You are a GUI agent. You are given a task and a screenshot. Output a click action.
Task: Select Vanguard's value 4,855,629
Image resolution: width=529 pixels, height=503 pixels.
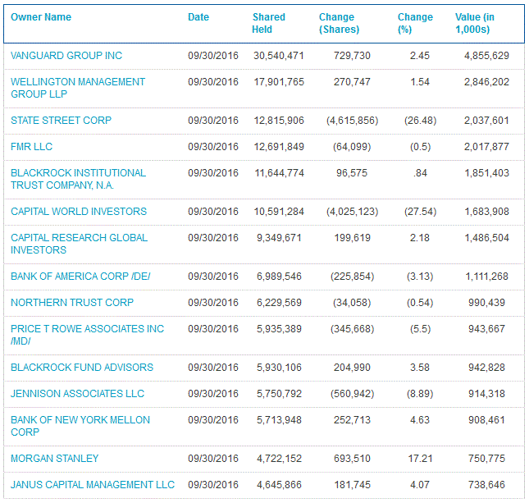pos(486,55)
